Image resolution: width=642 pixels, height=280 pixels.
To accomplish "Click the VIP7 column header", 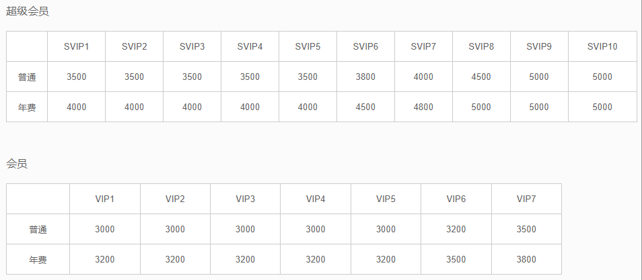I will point(526,199).
